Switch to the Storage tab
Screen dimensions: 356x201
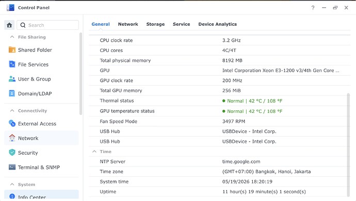[155, 24]
